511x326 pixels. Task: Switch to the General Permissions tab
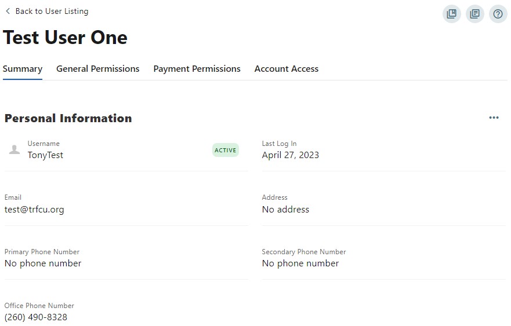[97, 69]
